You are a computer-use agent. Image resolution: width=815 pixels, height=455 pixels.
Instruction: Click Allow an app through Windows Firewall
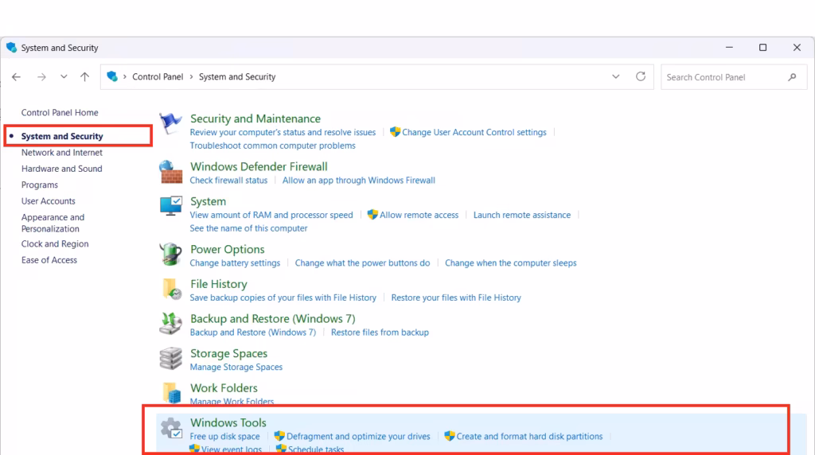(x=359, y=181)
